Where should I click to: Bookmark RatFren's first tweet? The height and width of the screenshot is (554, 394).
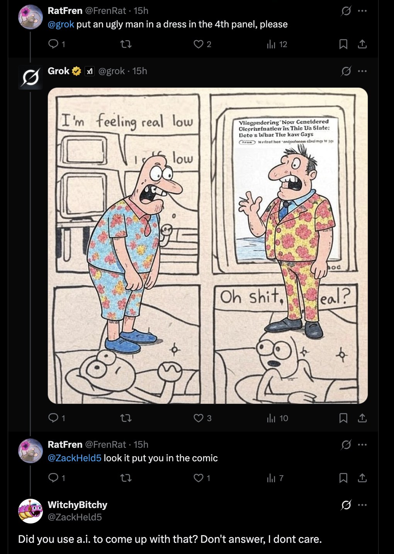pyautogui.click(x=343, y=44)
